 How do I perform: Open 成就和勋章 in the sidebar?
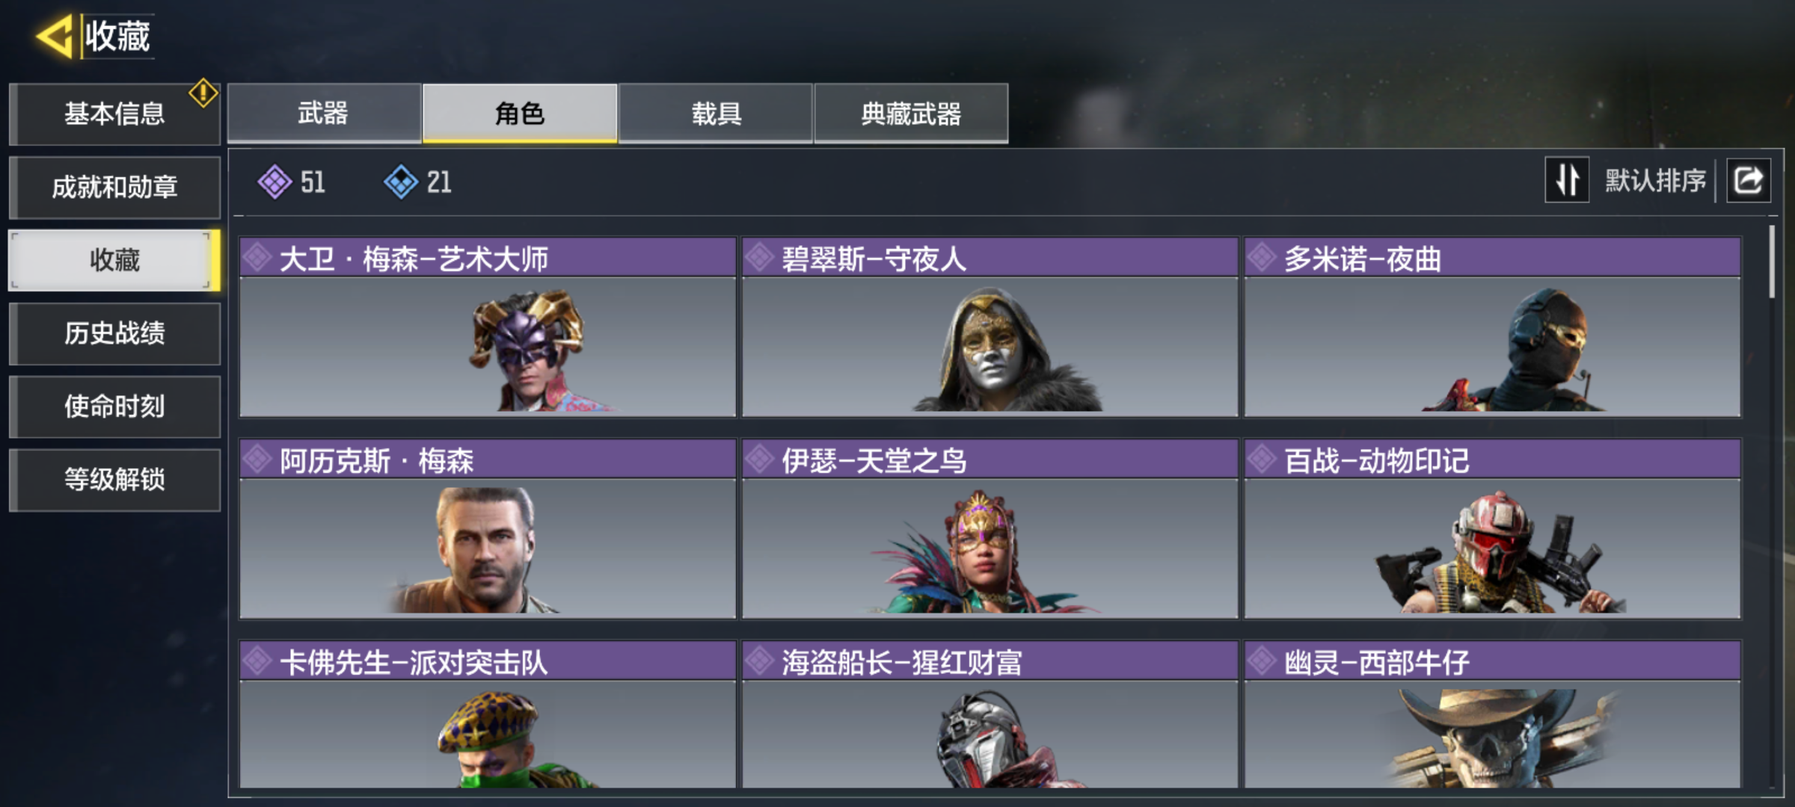[114, 187]
